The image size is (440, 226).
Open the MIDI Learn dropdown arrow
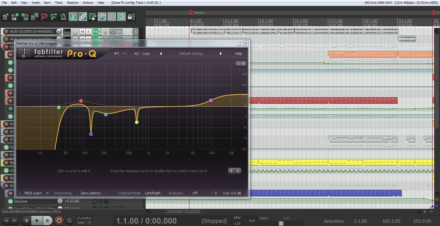47,193
